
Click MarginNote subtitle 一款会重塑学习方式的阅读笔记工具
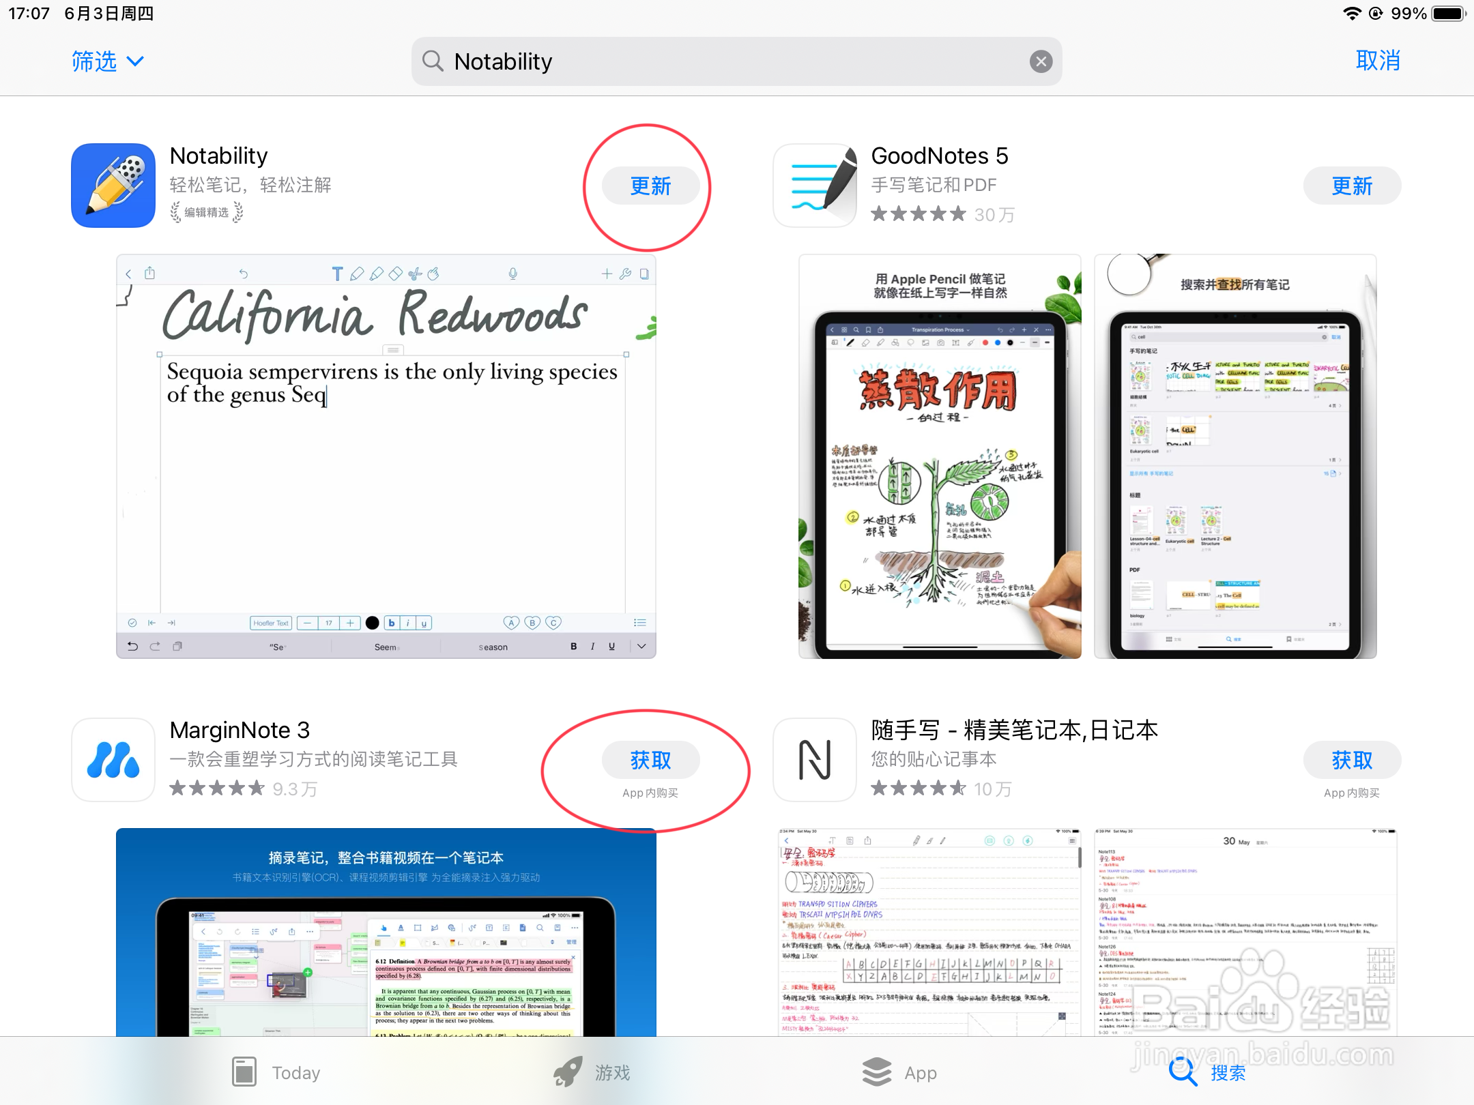pos(313,759)
